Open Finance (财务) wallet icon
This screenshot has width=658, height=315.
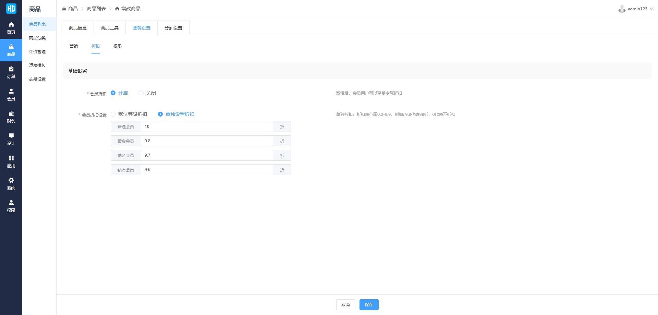pos(11,114)
